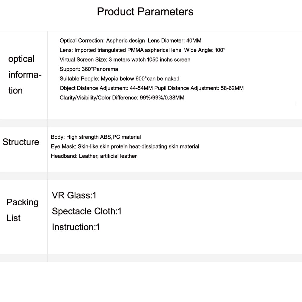
Task: Click the VR Glass:1 item
Action: 74,195
